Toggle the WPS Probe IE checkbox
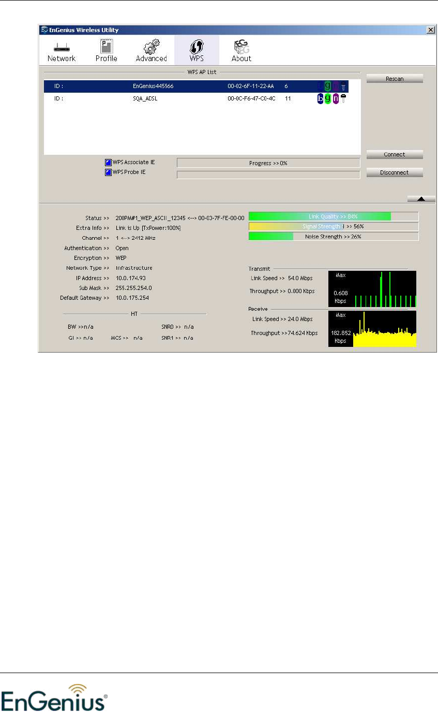The height and width of the screenshot is (714, 438). point(109,172)
